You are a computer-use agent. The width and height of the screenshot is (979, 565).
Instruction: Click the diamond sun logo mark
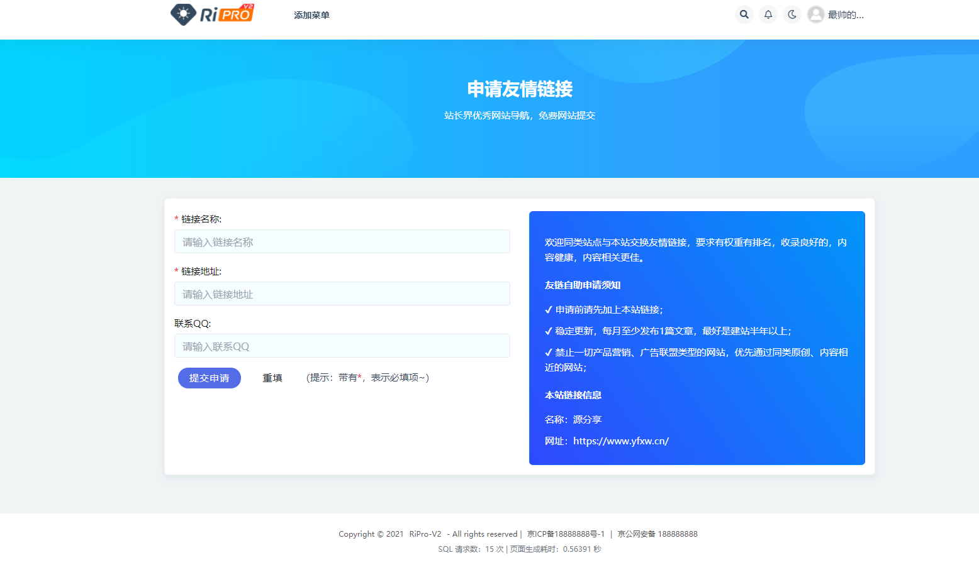tap(183, 13)
